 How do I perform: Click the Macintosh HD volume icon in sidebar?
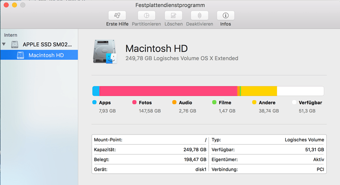21,55
